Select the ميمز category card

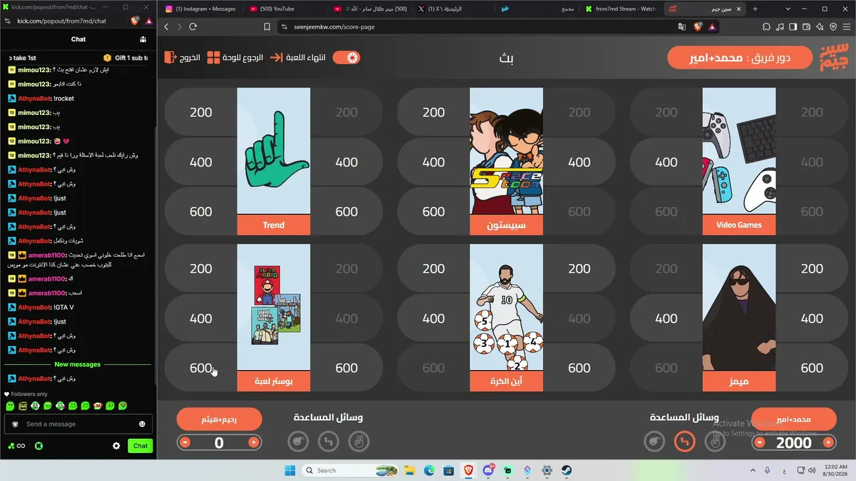[x=739, y=318]
